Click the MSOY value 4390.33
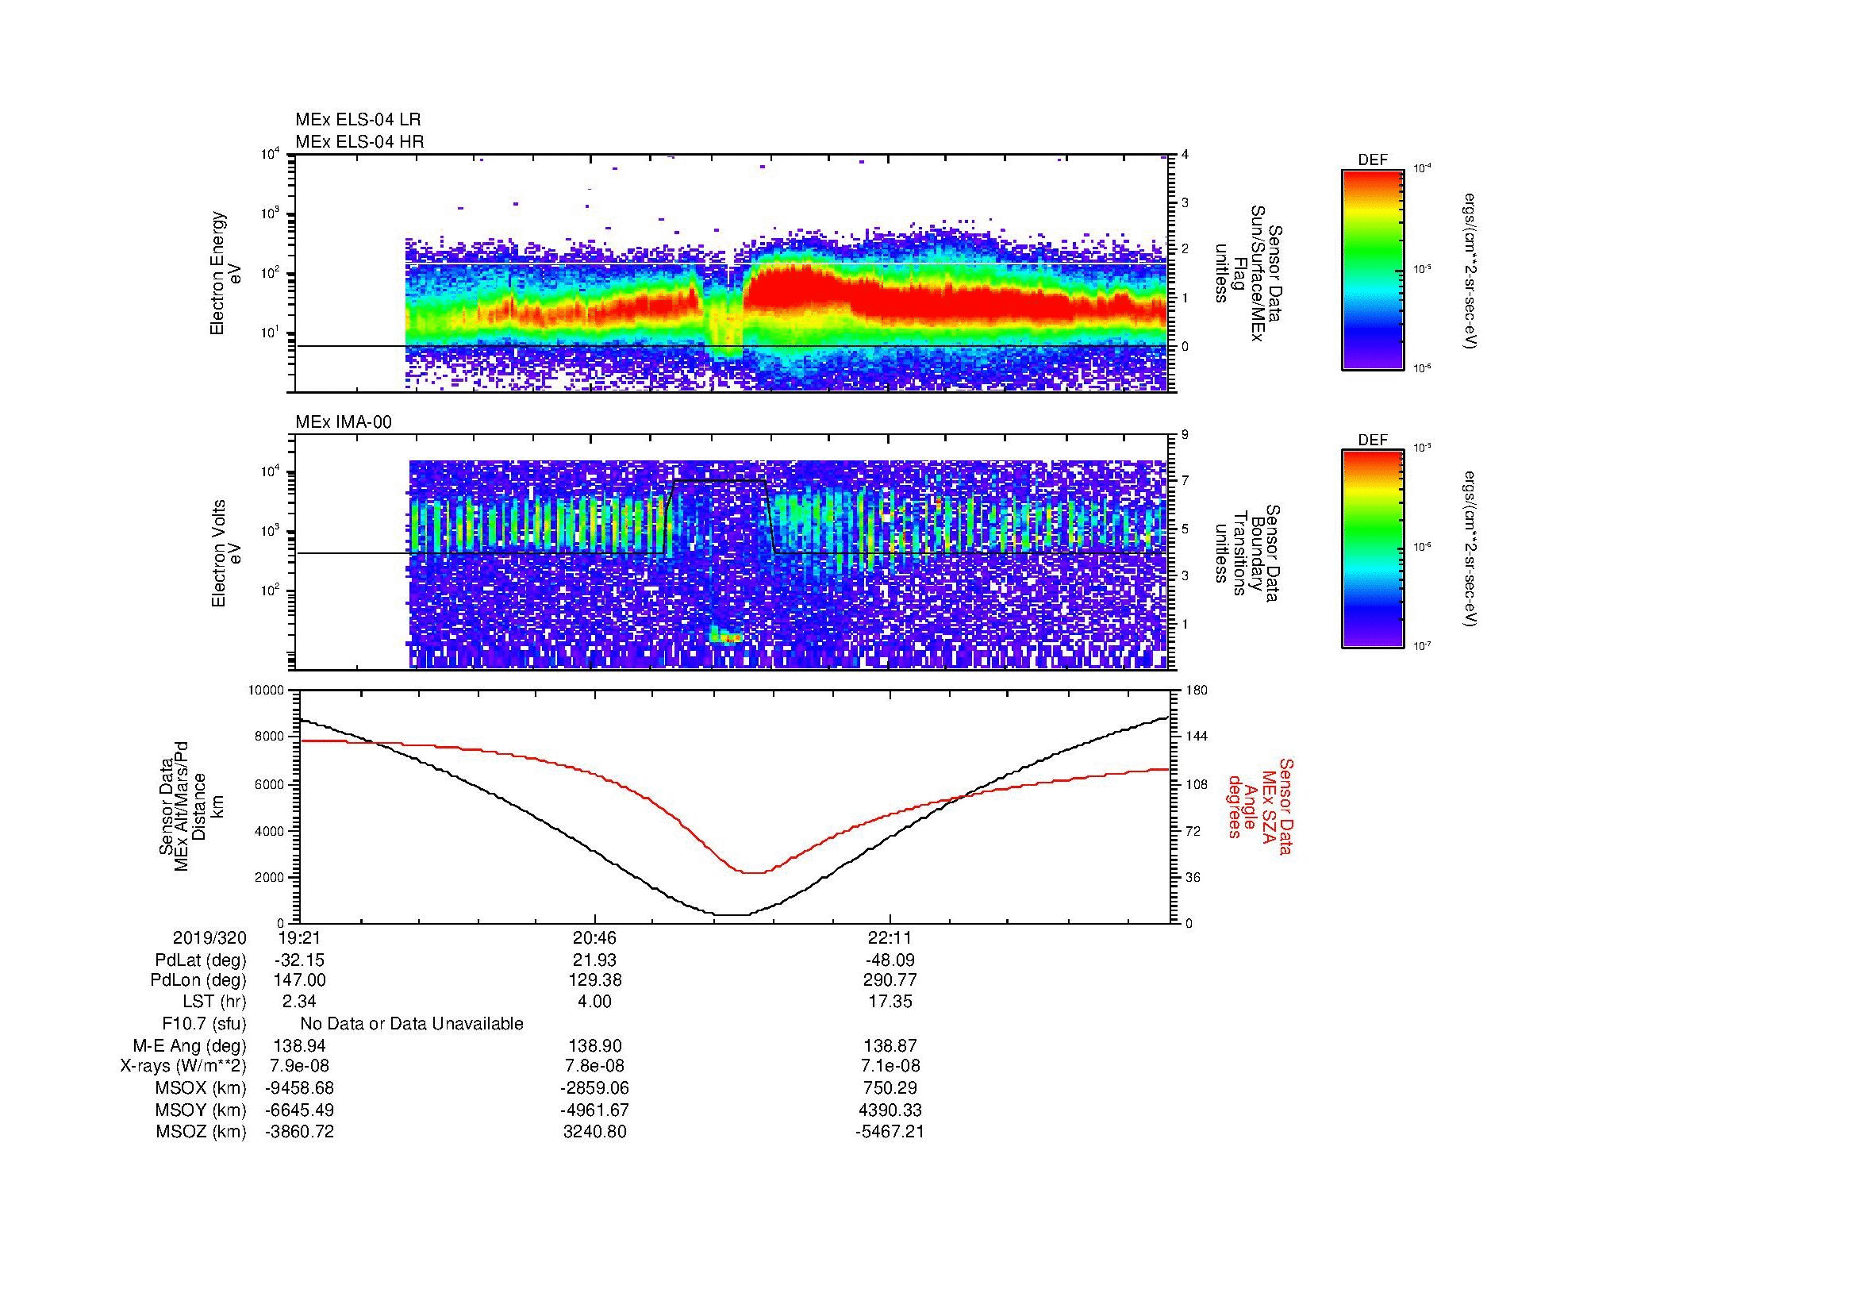Viewport: 1856px width, 1312px height. [x=890, y=1110]
